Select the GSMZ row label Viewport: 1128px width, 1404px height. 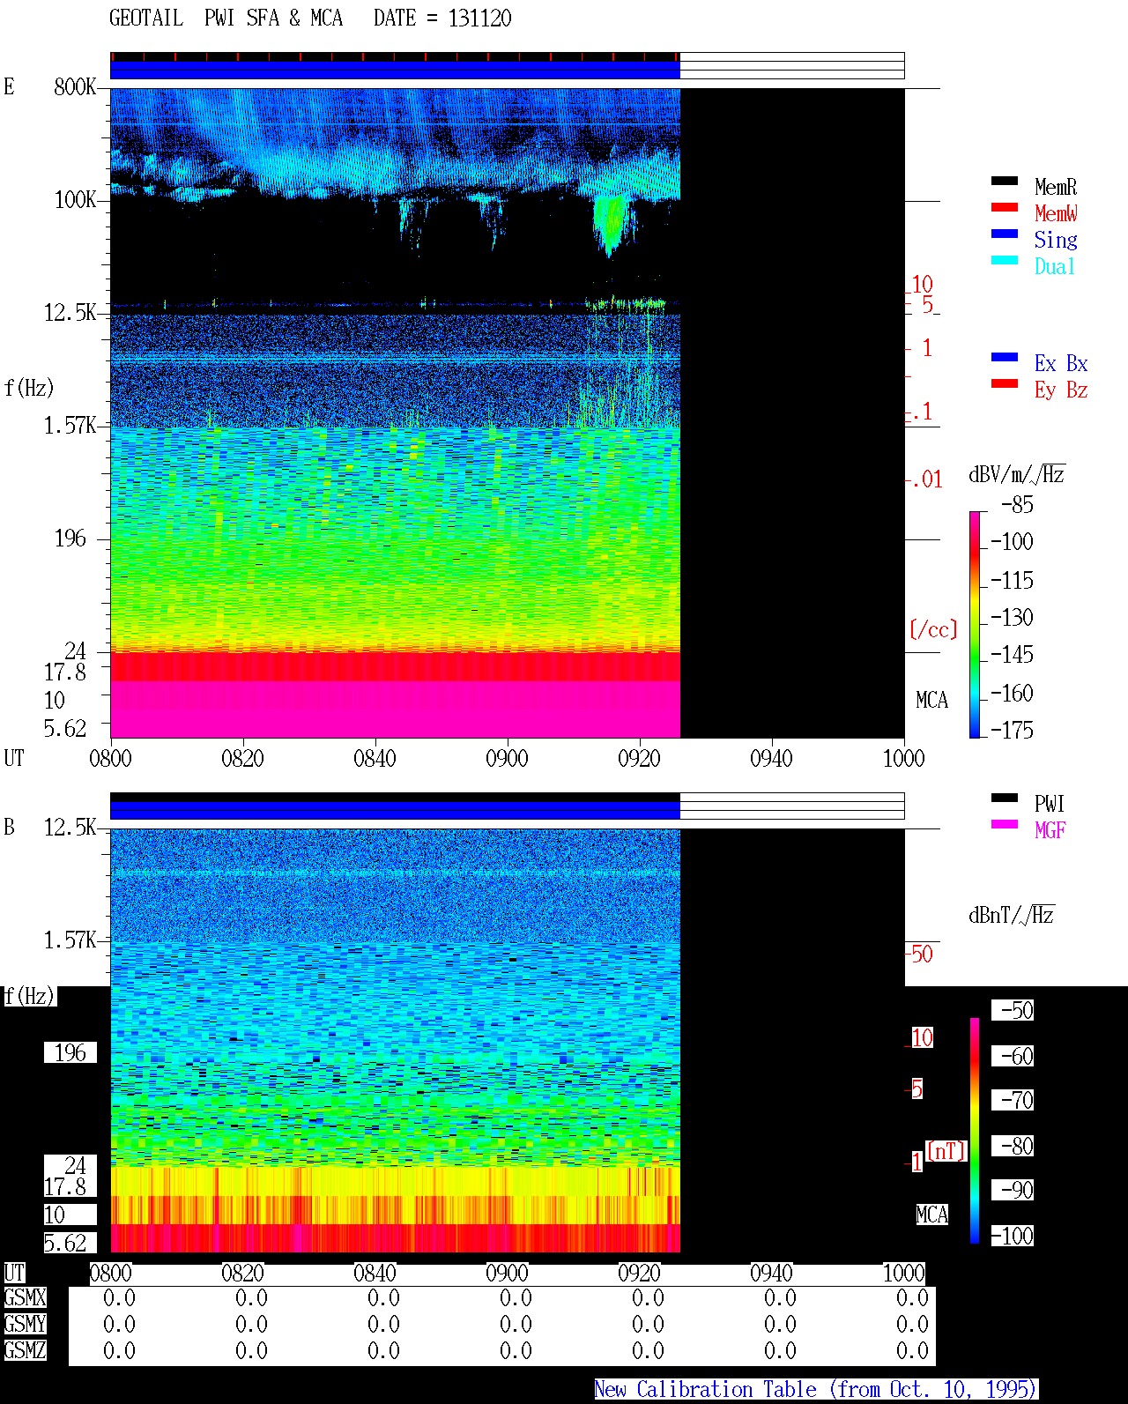coord(25,1350)
